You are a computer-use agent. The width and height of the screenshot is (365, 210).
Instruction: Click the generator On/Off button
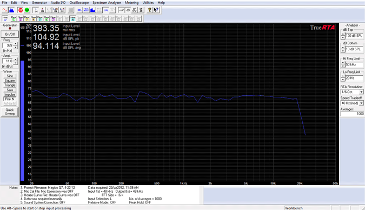[10, 34]
